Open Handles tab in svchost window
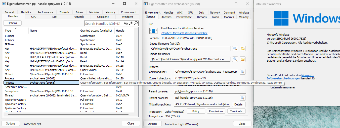The width and height of the screenshot is (340, 128). [x=168, y=13]
